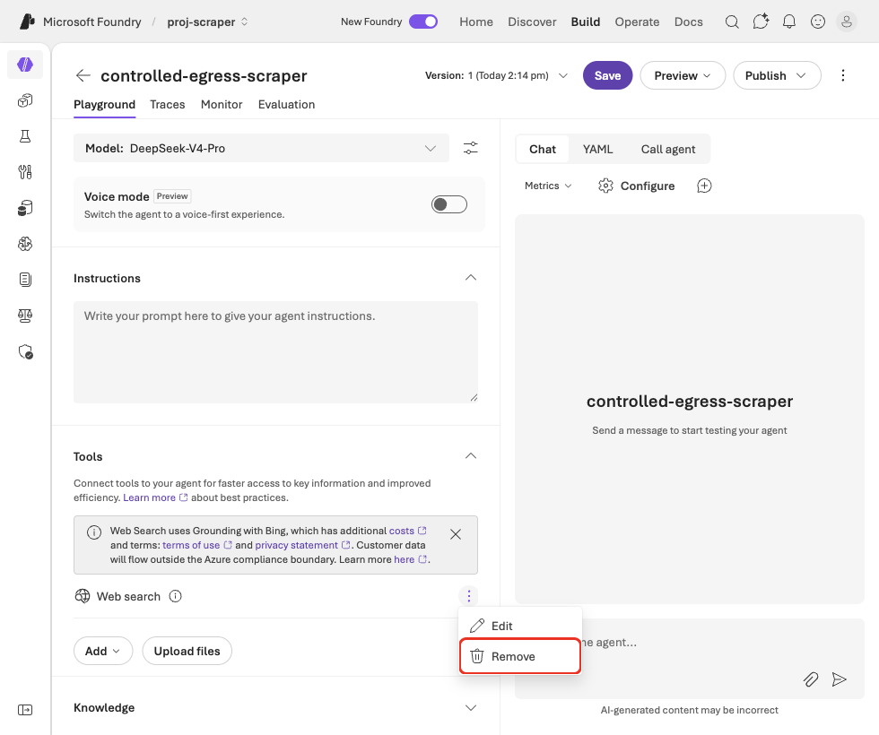Open the Add tool dropdown
Image resolution: width=879 pixels, height=735 pixels.
tap(103, 651)
